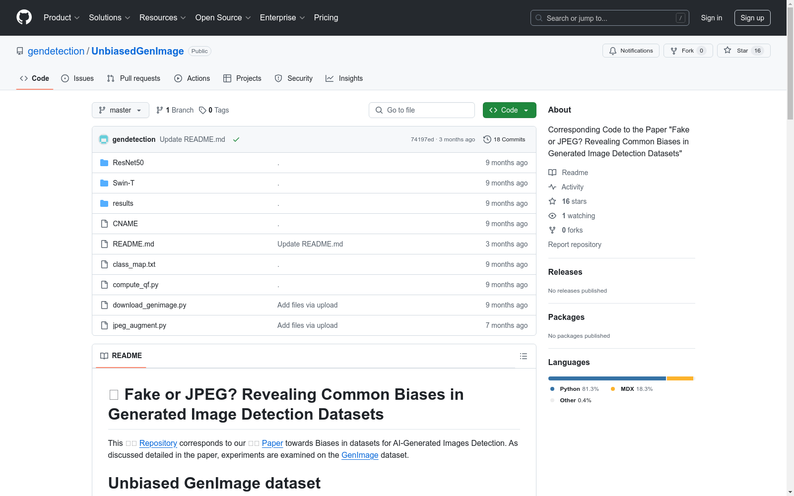Switch to the Insights tab
This screenshot has height=496, width=794.
tap(344, 78)
